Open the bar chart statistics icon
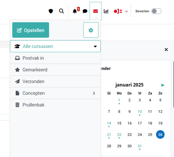 coord(106,11)
